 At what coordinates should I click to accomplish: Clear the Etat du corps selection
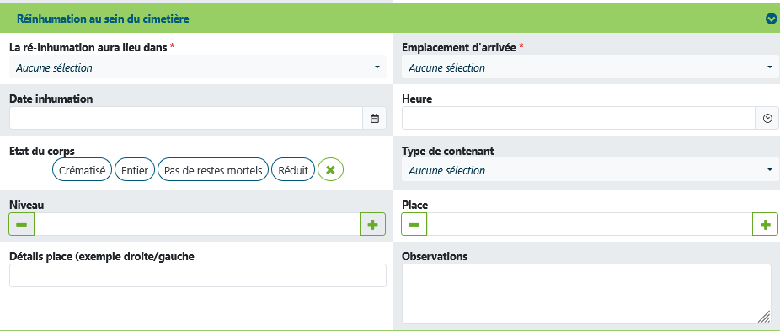[331, 170]
